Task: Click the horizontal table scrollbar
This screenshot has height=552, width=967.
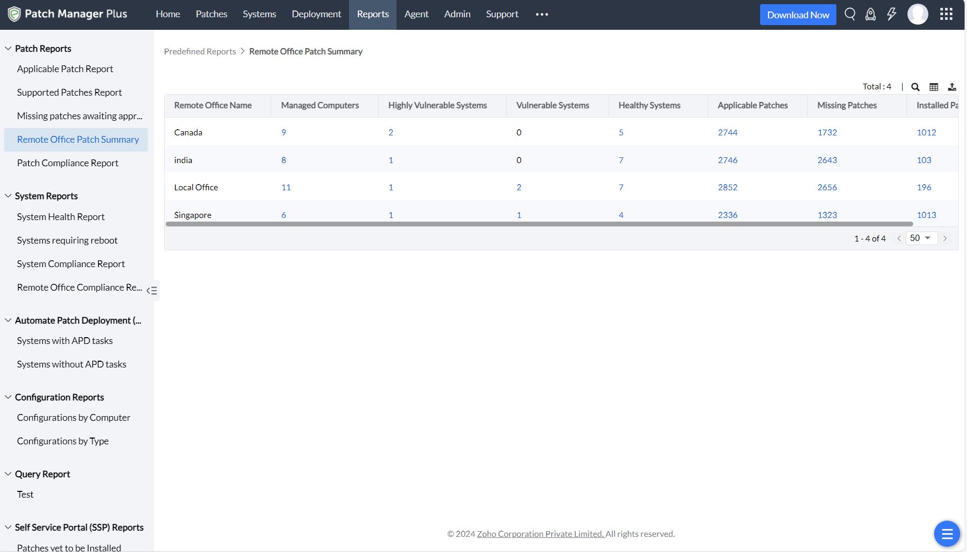Action: (539, 224)
